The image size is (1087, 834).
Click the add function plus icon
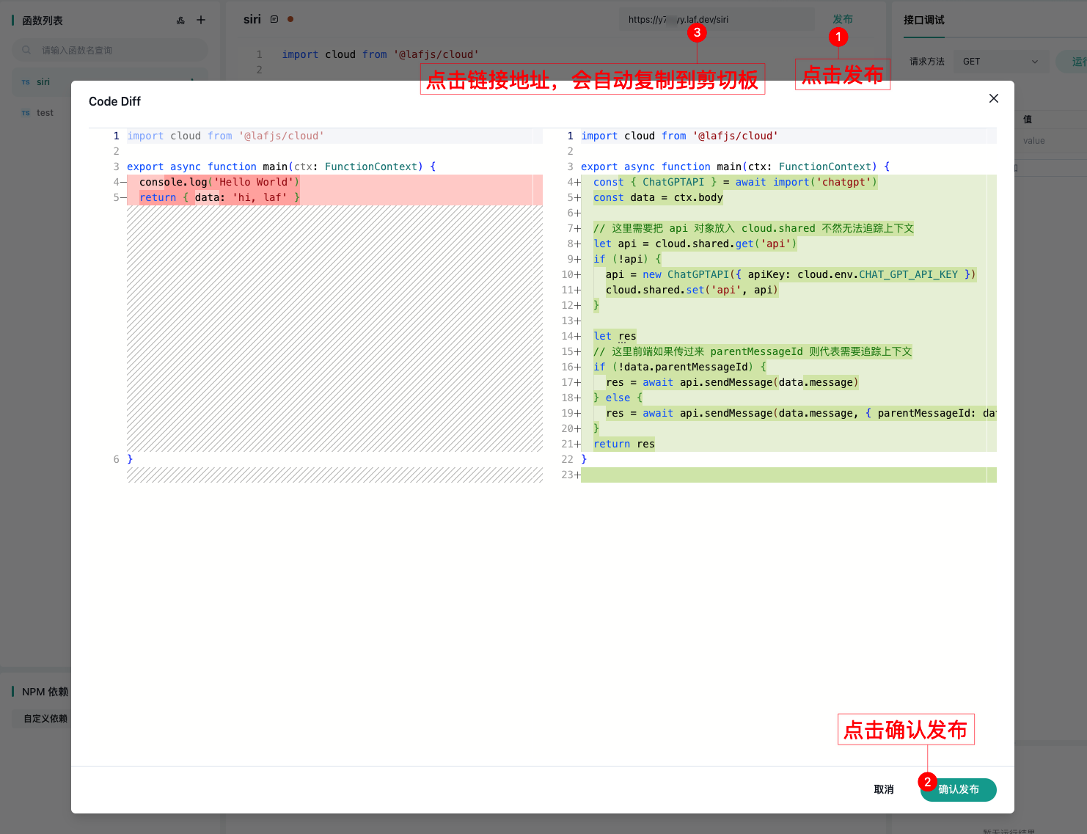point(201,21)
